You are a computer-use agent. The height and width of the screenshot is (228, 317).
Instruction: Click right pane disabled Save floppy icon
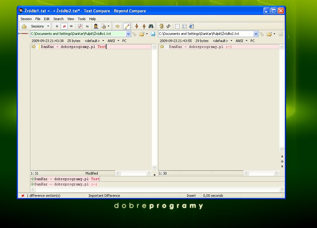pyautogui.click(x=280, y=34)
